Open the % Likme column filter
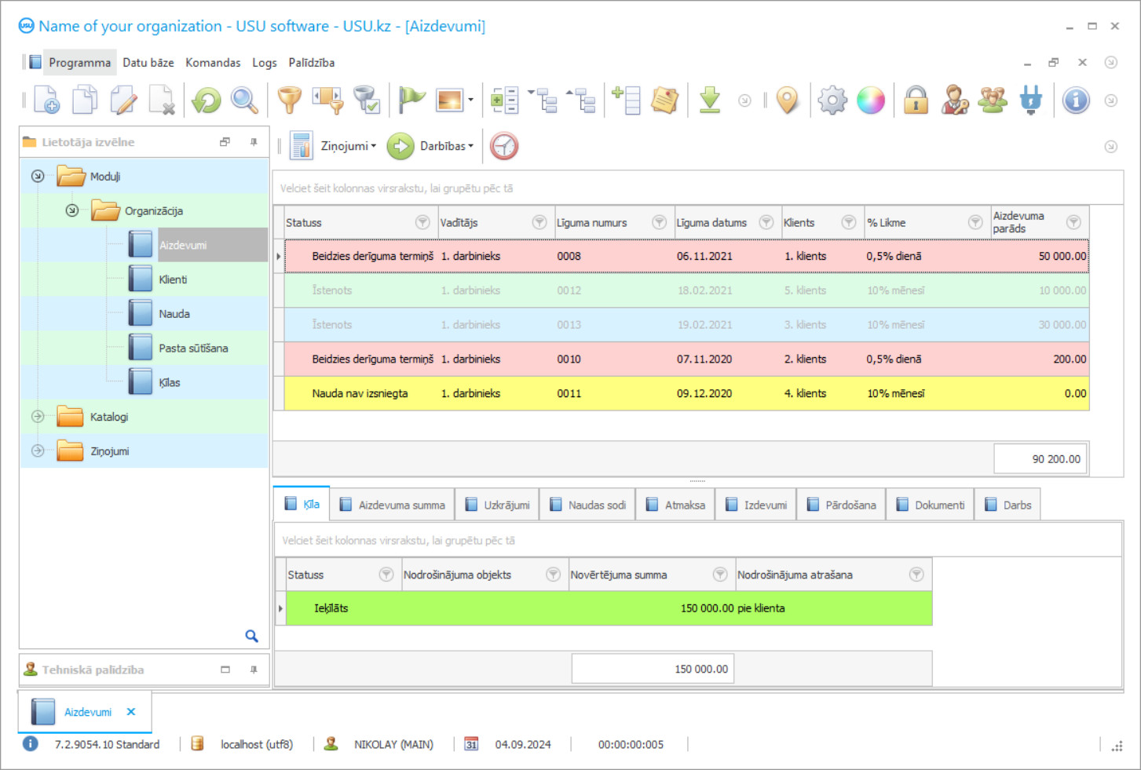The height and width of the screenshot is (770, 1141). [x=975, y=222]
